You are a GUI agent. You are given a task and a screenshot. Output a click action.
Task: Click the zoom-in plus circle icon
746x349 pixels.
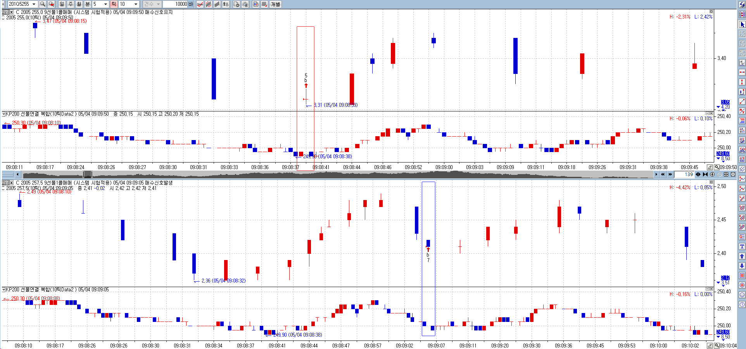pyautogui.click(x=712, y=174)
